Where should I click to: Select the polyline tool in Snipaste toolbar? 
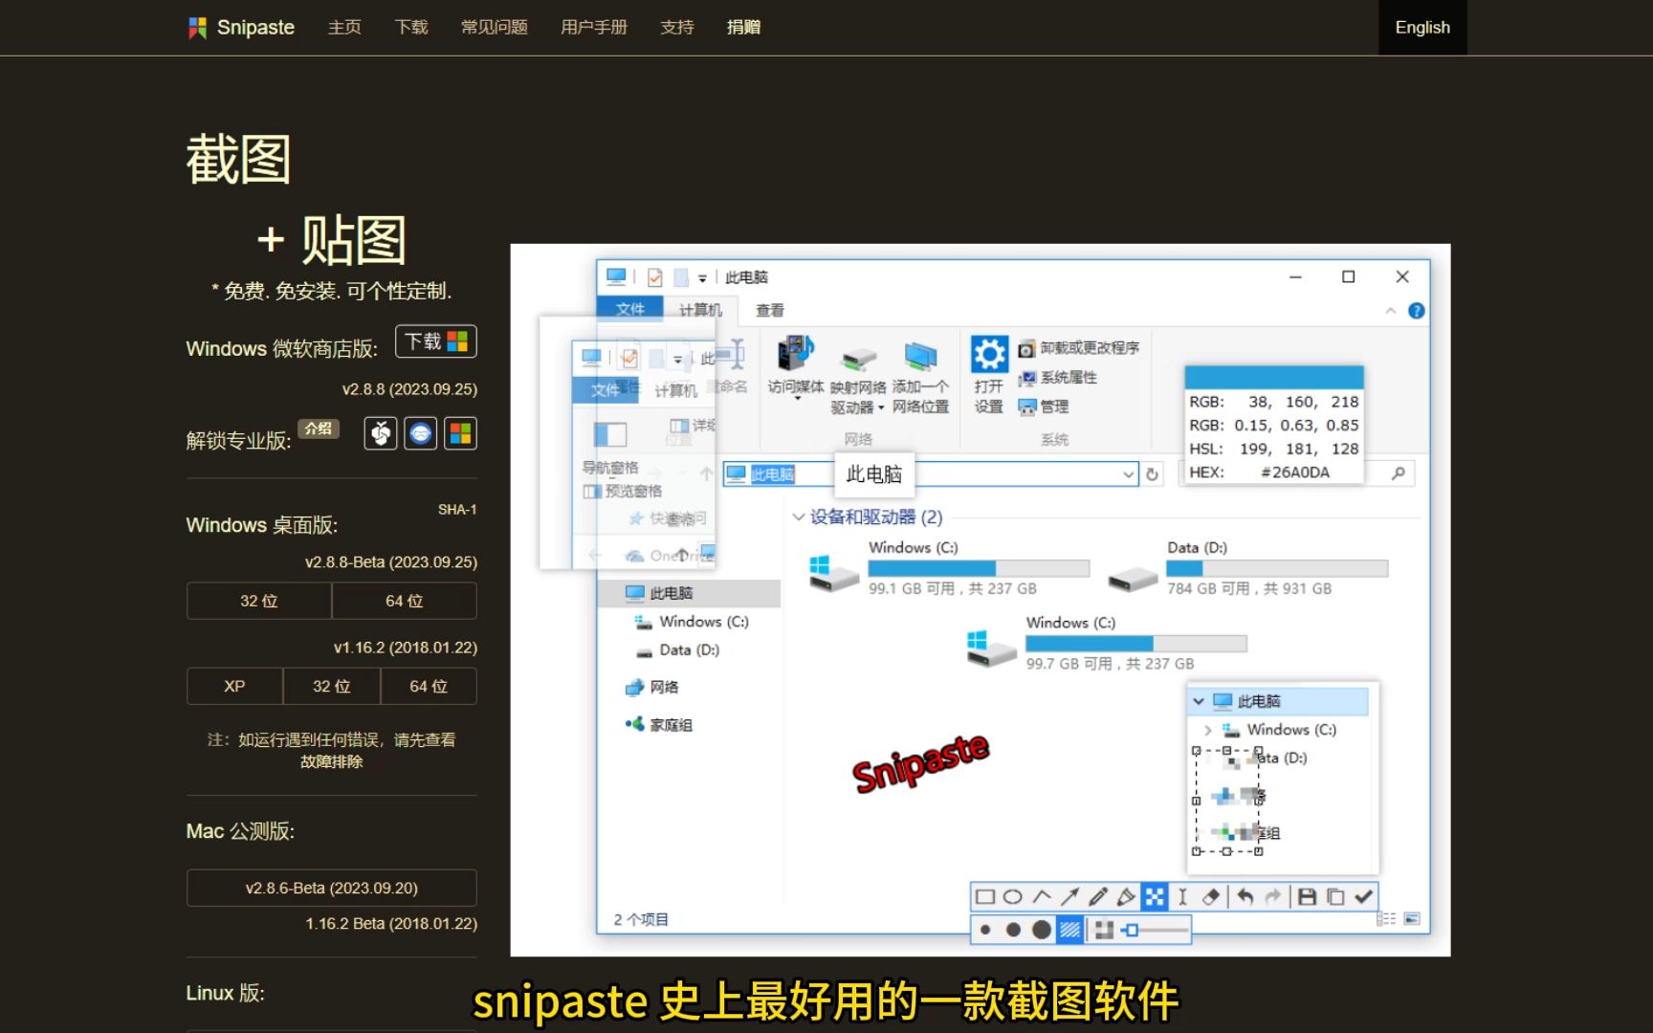click(1042, 896)
